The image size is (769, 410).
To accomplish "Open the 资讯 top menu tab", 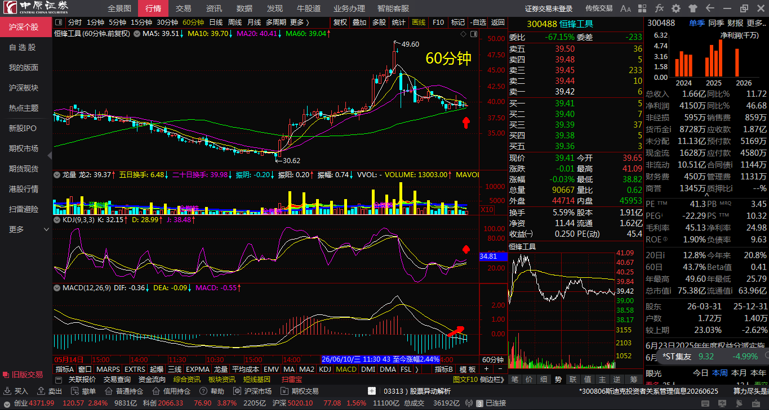I will coord(214,8).
